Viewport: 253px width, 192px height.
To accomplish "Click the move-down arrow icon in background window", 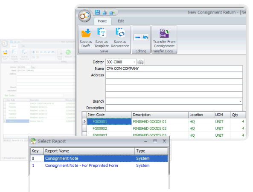I will [49, 52].
